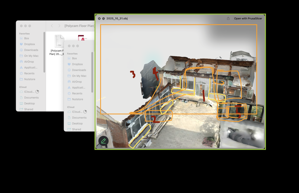Click Box in the rear Finder sidebar
This screenshot has height=193, width=299.
[26, 38]
